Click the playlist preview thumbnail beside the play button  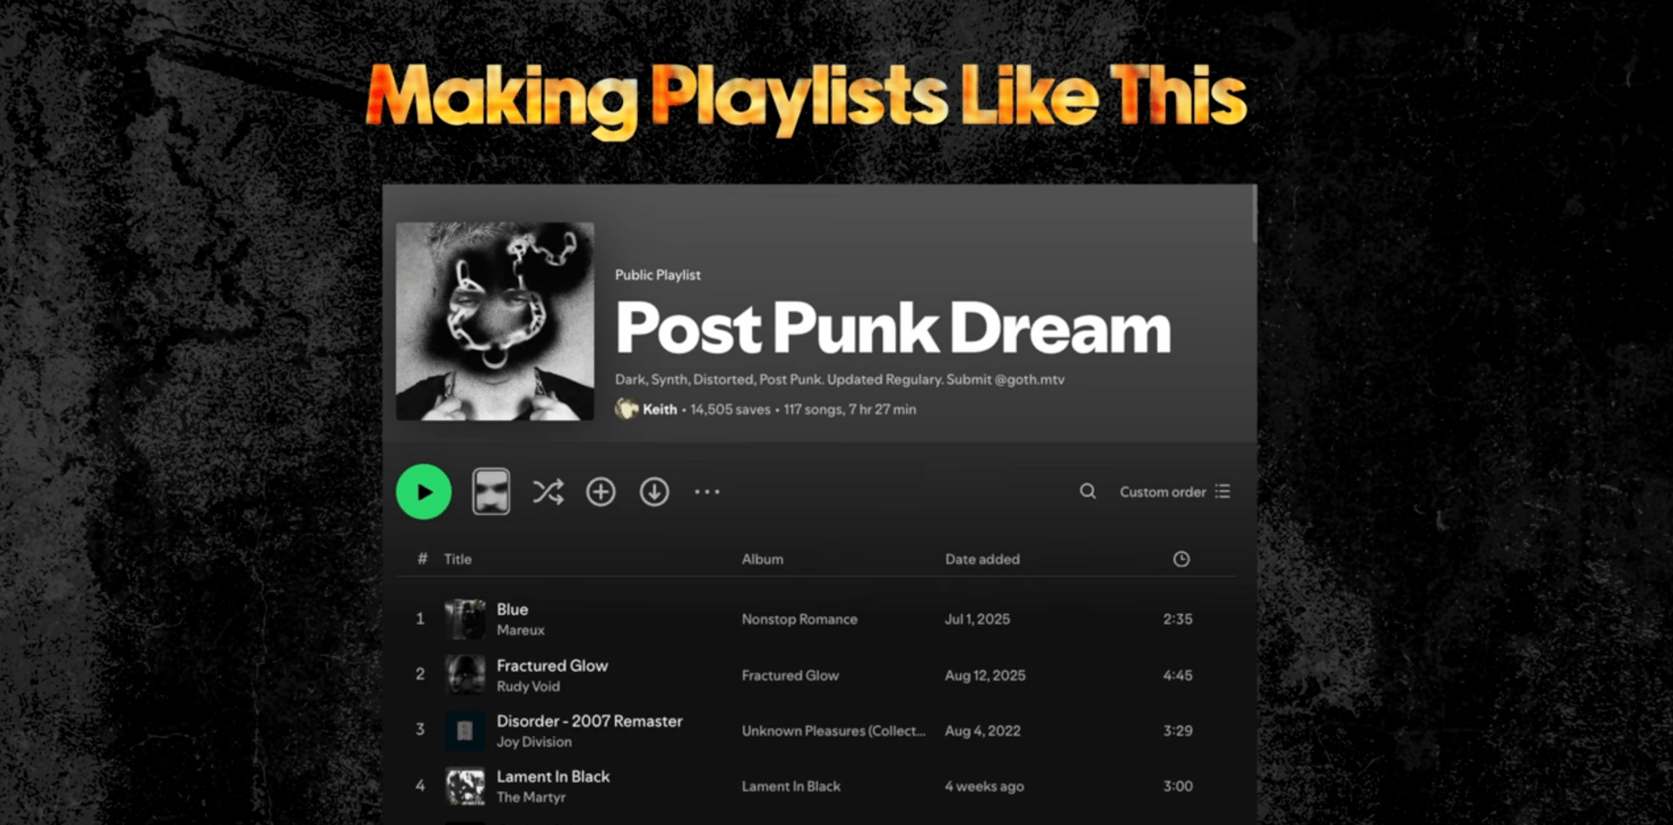pos(491,492)
